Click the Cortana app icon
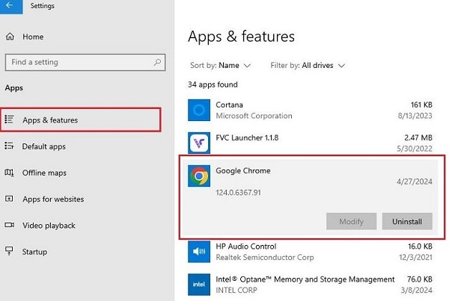This screenshot has width=449, height=301. tap(198, 111)
